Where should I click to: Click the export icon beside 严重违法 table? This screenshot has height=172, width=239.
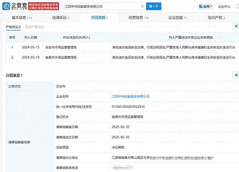236,26
